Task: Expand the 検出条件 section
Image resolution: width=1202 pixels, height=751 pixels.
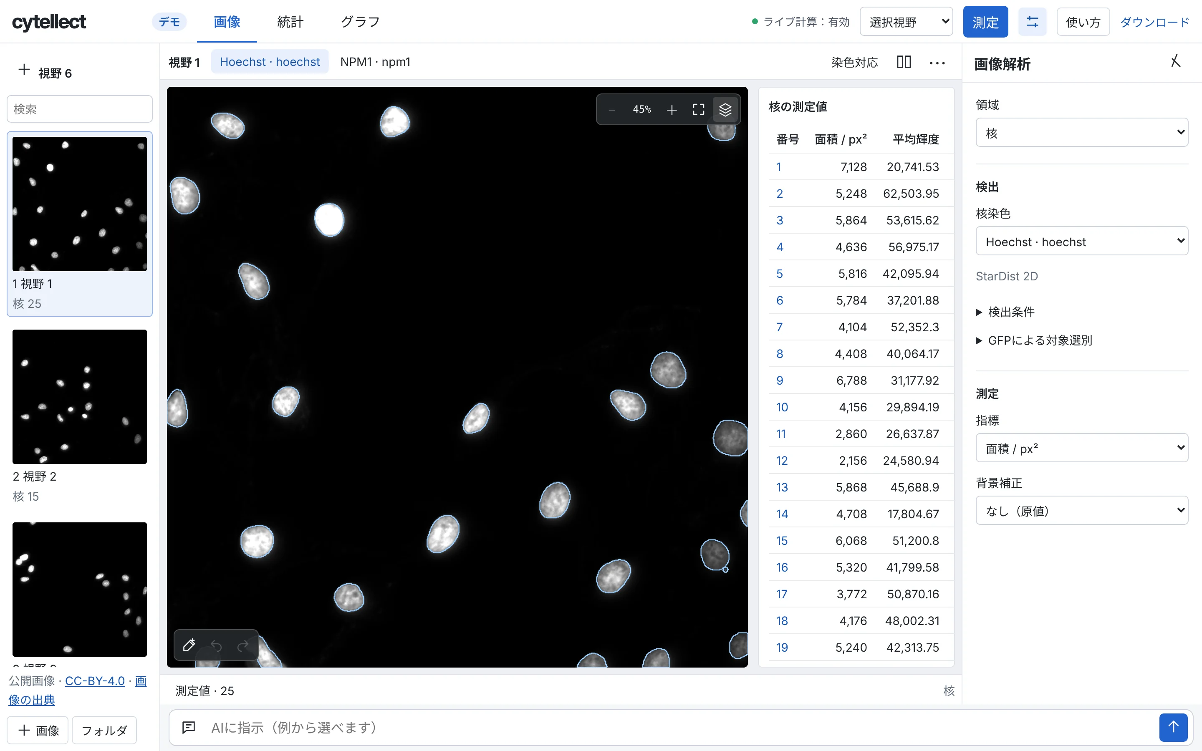Action: point(1005,312)
